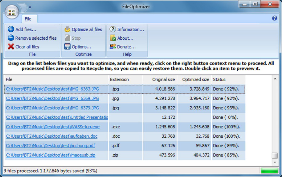The width and height of the screenshot is (282, 177).
Task: Select the File ribbon tab
Action: tap(29, 19)
